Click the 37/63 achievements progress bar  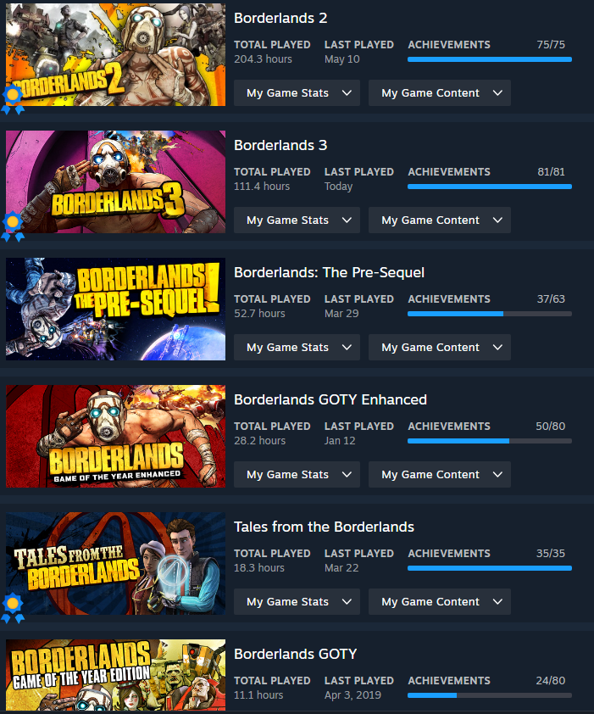(x=490, y=314)
